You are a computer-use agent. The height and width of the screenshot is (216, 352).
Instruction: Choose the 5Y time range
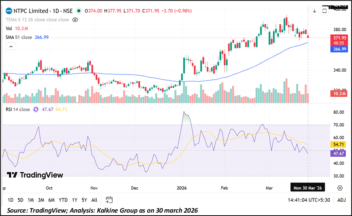click(85, 200)
